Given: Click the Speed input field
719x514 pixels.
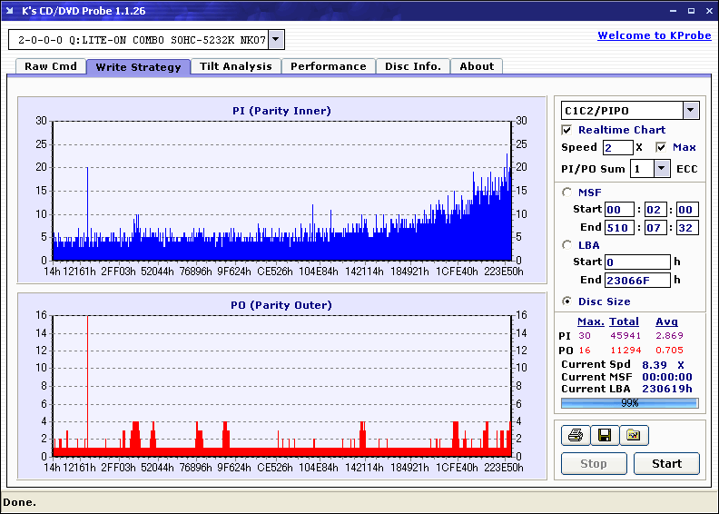Looking at the screenshot, I should point(617,147).
